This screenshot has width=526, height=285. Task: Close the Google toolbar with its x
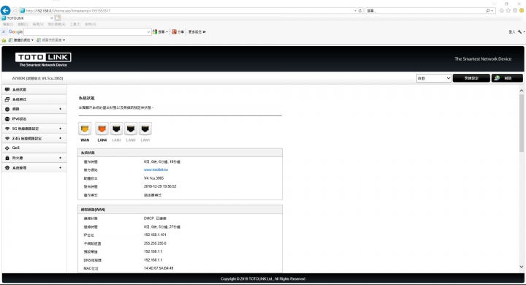click(4, 31)
